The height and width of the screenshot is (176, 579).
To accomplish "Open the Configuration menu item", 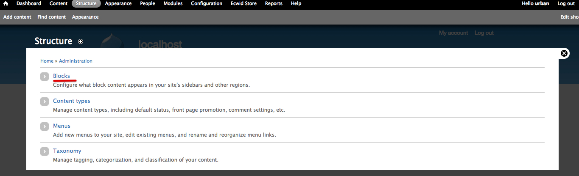I will [207, 3].
